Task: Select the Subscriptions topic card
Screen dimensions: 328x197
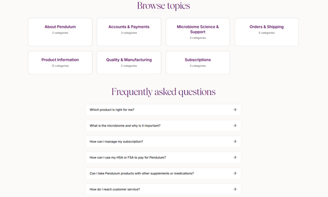Action: click(x=198, y=63)
